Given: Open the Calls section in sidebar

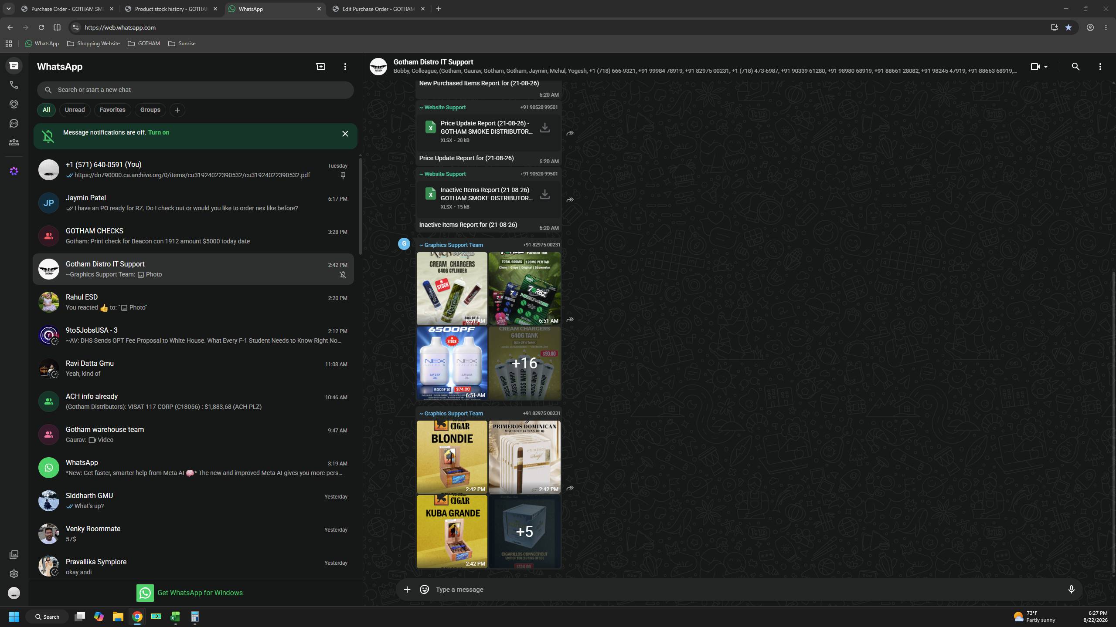Looking at the screenshot, I should pos(14,85).
